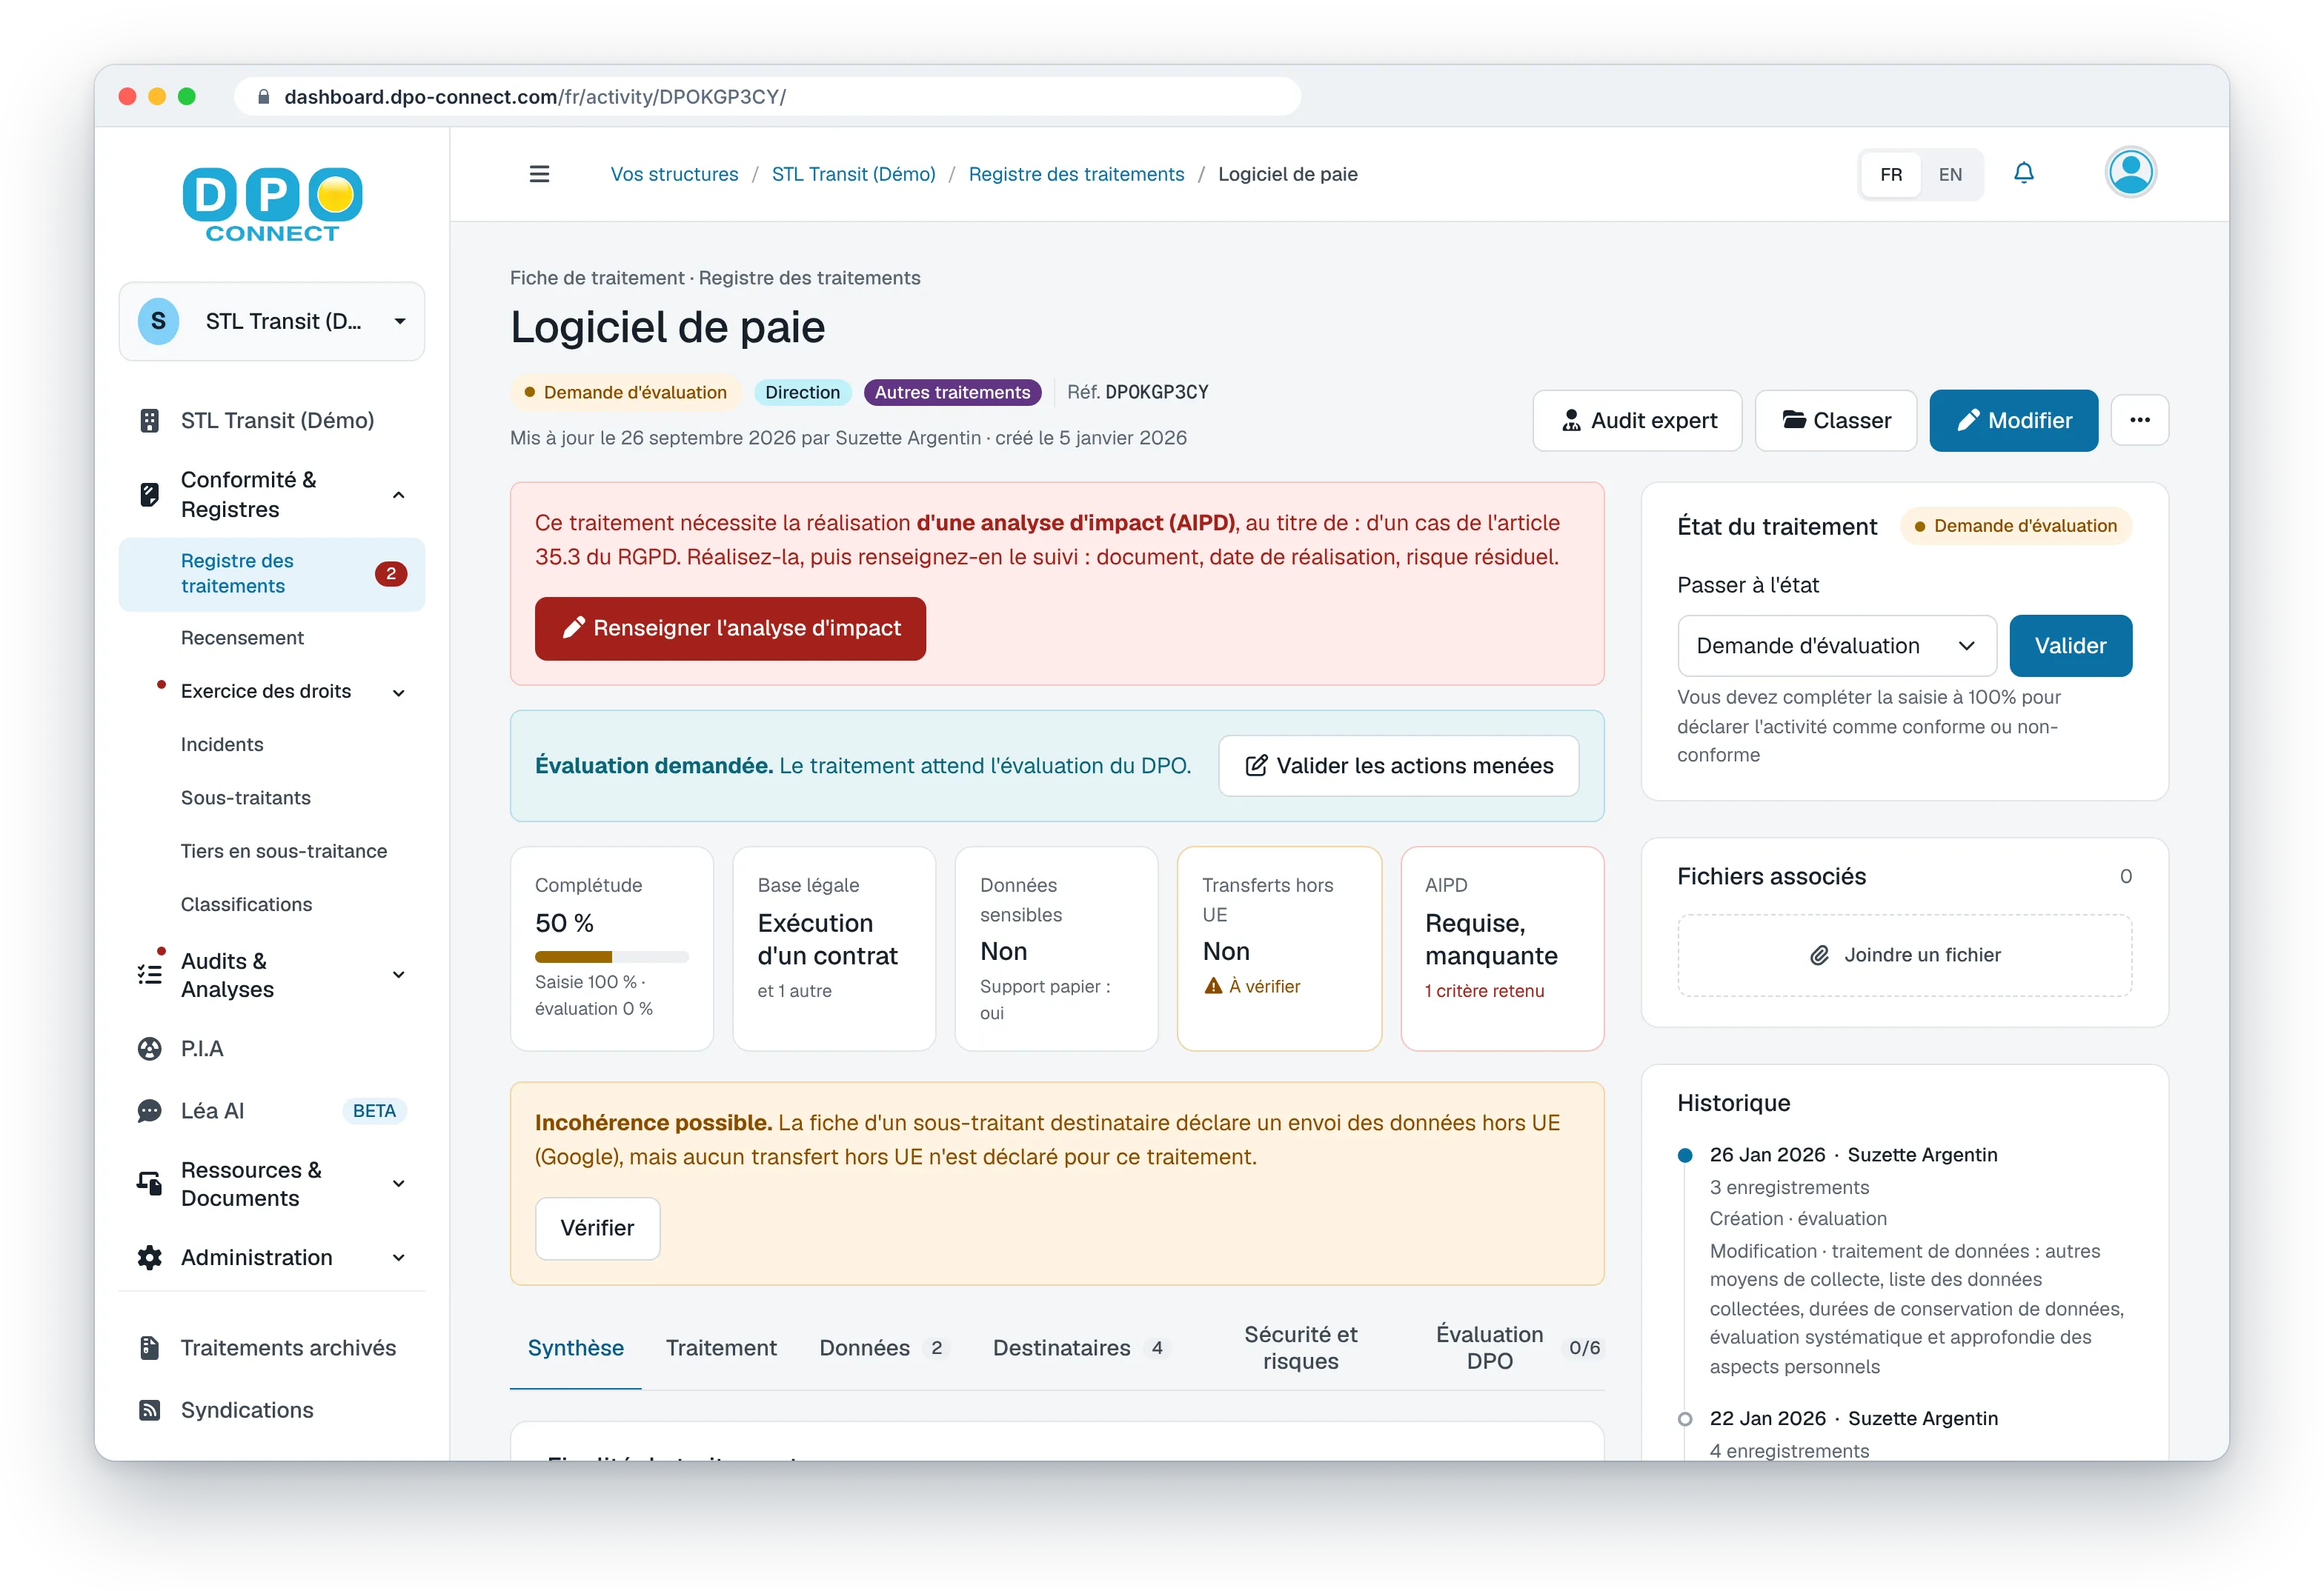Switch to the Traitement tab
This screenshot has width=2324, height=1591.
pyautogui.click(x=721, y=1347)
